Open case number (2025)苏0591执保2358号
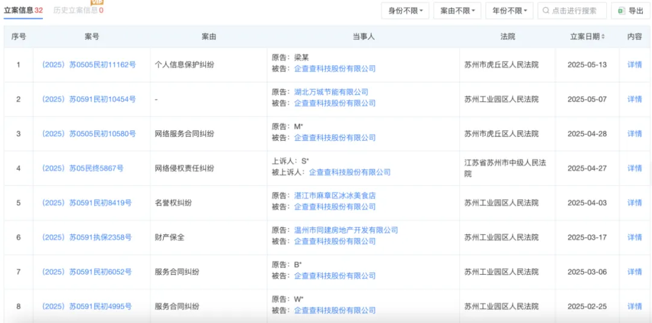 [86, 237]
